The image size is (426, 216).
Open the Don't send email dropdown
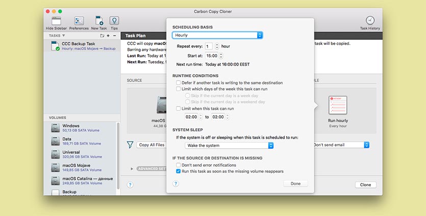pyautogui.click(x=342, y=145)
